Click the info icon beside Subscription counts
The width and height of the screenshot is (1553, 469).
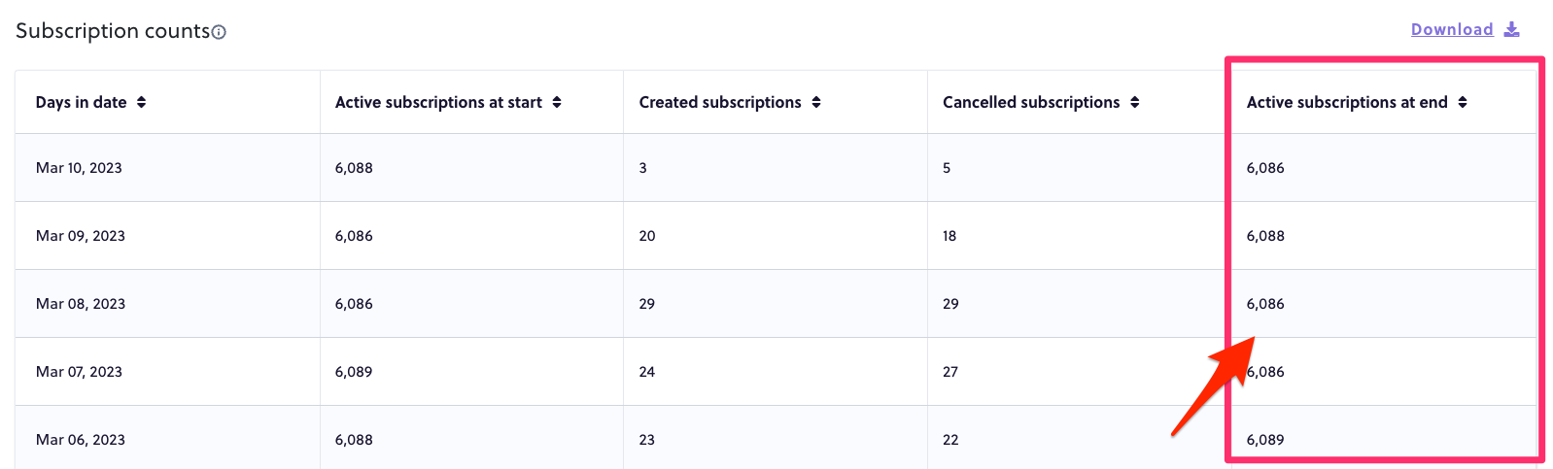pyautogui.click(x=220, y=32)
